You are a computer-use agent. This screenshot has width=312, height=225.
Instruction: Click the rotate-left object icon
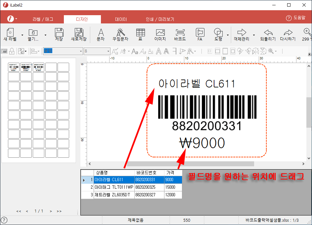click(x=248, y=51)
